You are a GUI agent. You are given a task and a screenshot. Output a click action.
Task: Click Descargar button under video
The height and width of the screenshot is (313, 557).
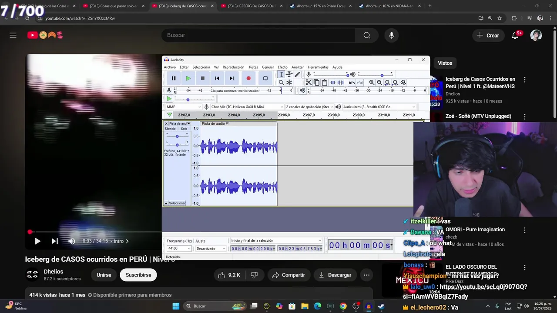pyautogui.click(x=335, y=275)
